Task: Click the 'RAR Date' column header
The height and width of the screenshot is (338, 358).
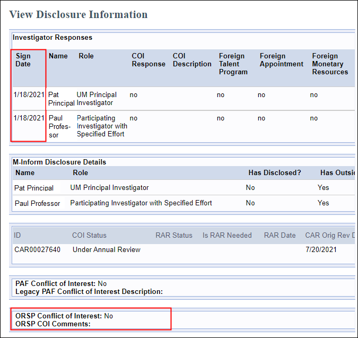Action: coord(280,236)
